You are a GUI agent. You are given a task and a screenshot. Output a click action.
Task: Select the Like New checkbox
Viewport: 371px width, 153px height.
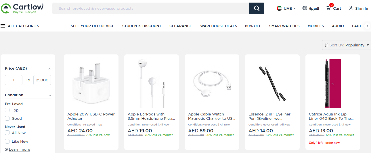click(x=7, y=141)
